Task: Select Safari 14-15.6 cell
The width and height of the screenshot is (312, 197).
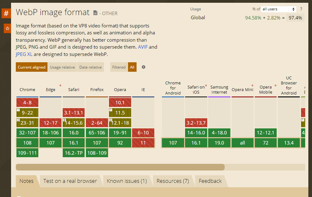Action: click(74, 123)
